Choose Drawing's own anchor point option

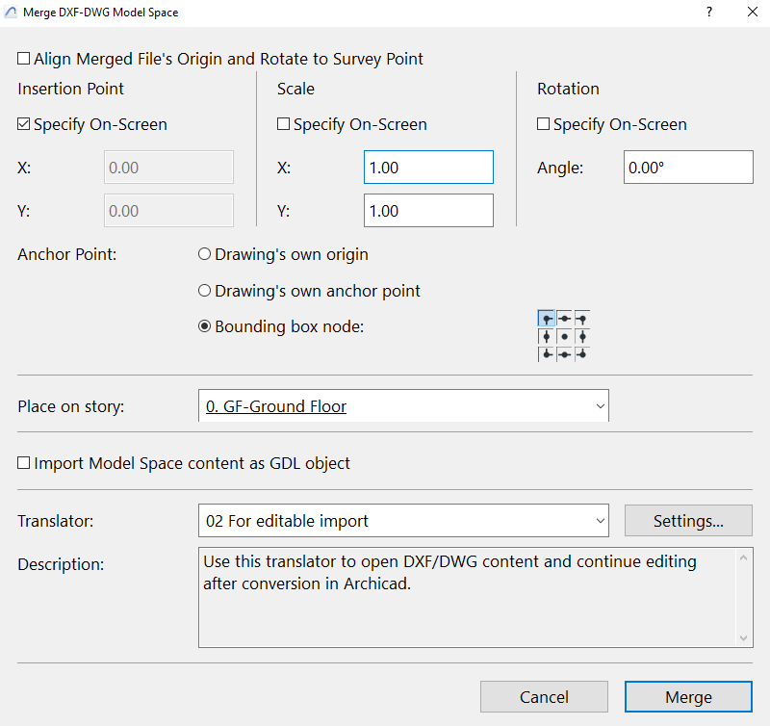(204, 291)
